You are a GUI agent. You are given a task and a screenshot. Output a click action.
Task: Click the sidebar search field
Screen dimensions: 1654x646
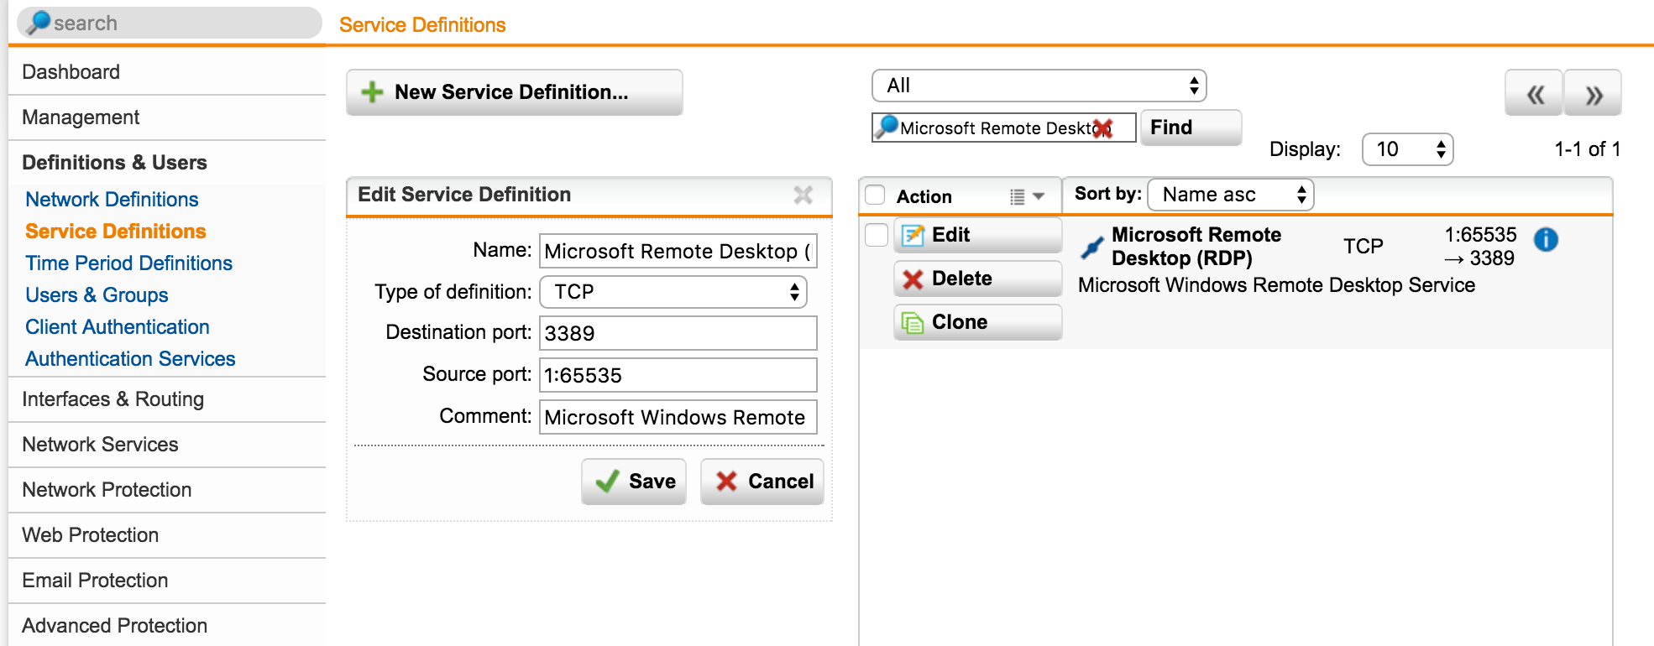[170, 23]
